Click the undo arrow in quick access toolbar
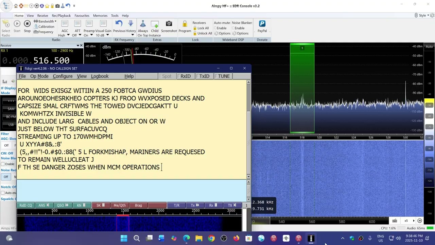Screen dimensions: 435x245 pos(68,6)
